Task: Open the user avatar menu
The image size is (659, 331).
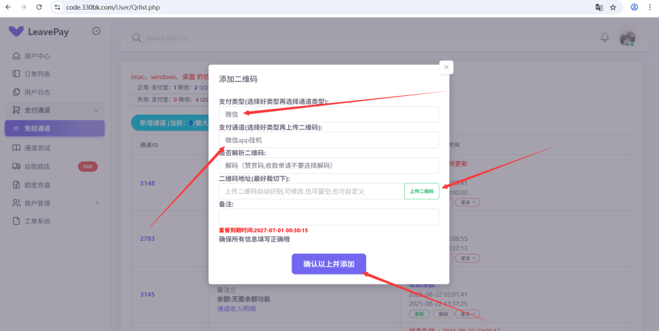Action: (x=627, y=38)
